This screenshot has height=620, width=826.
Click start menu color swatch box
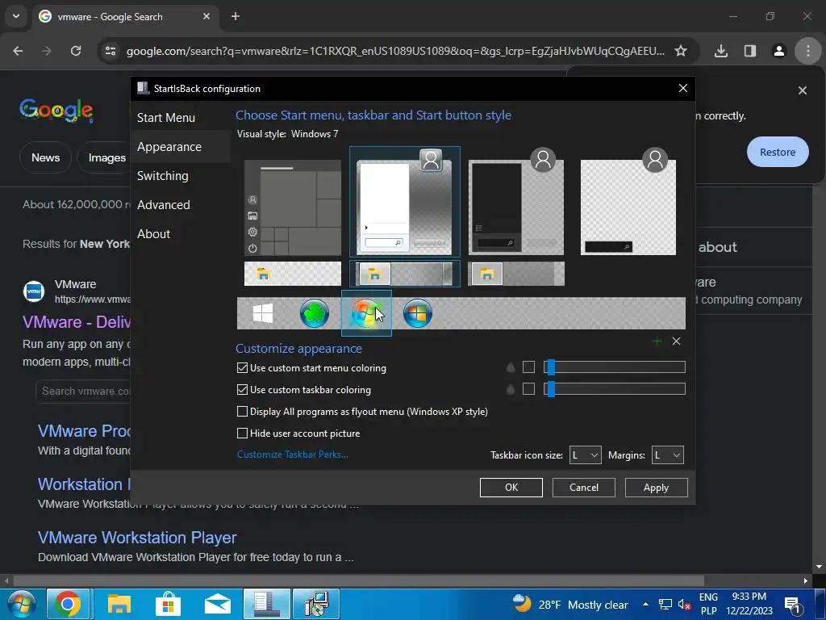point(528,367)
